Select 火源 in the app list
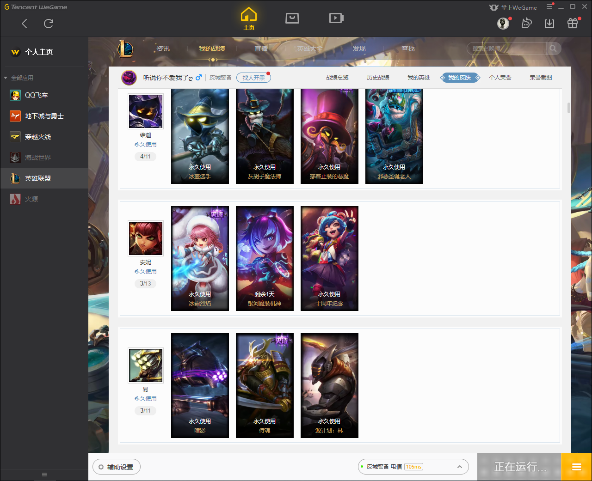The image size is (592, 481). pos(44,199)
